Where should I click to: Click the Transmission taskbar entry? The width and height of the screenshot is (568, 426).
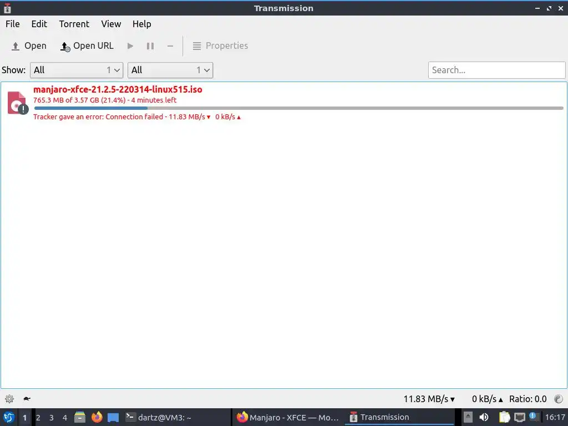point(398,417)
